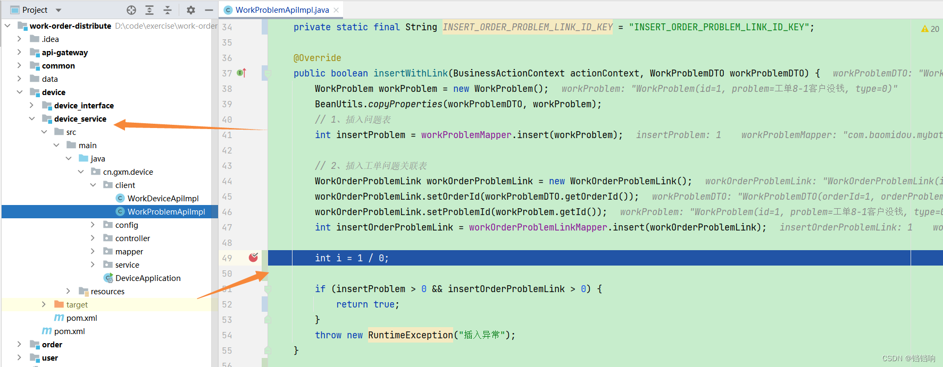Expand the config package

tap(93, 225)
